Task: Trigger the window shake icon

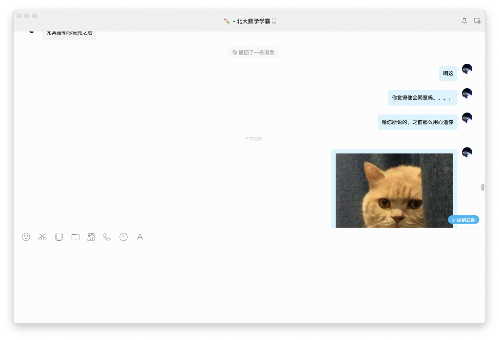Action: tap(58, 237)
